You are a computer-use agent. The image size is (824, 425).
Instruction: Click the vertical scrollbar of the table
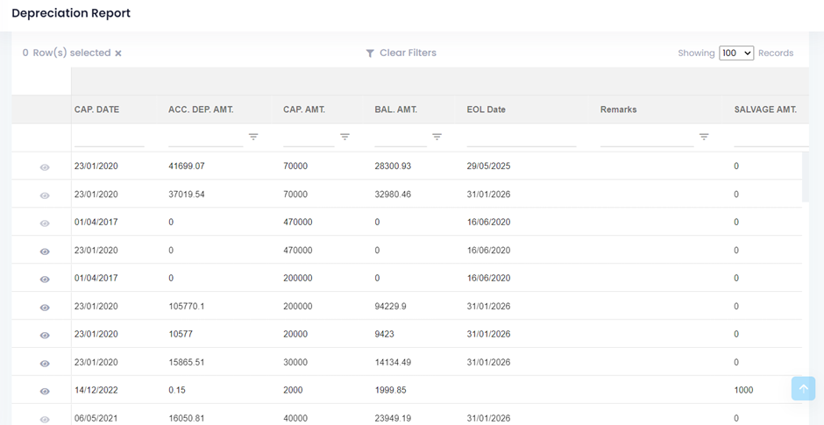click(x=806, y=177)
